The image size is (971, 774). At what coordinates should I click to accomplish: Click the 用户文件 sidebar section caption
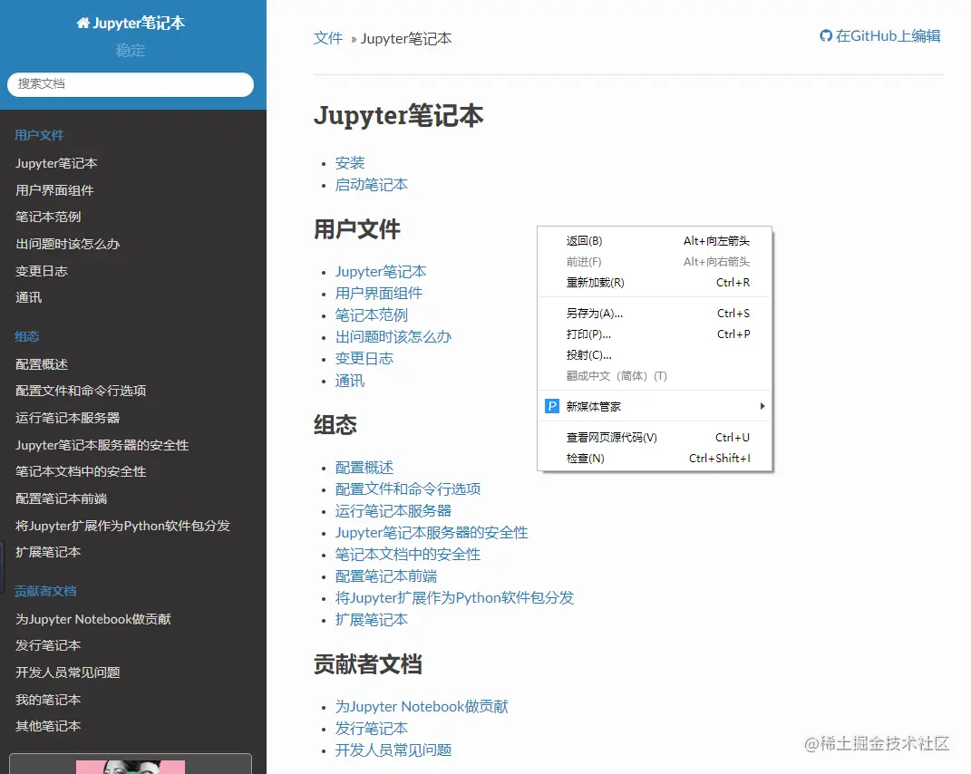(x=40, y=136)
